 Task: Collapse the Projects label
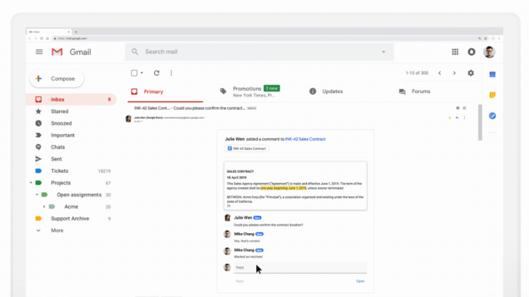click(31, 183)
